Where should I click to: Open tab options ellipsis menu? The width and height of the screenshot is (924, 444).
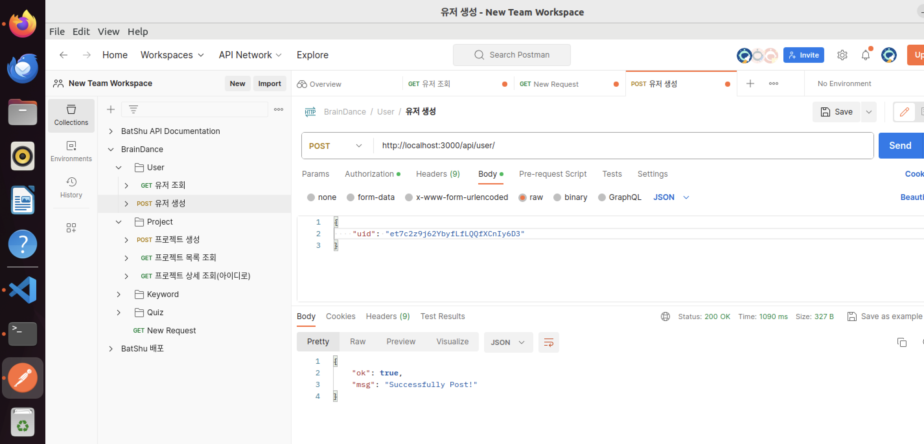pos(773,83)
